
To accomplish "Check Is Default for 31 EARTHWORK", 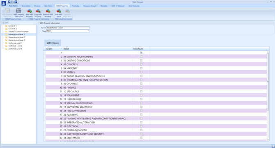I will [141, 138].
